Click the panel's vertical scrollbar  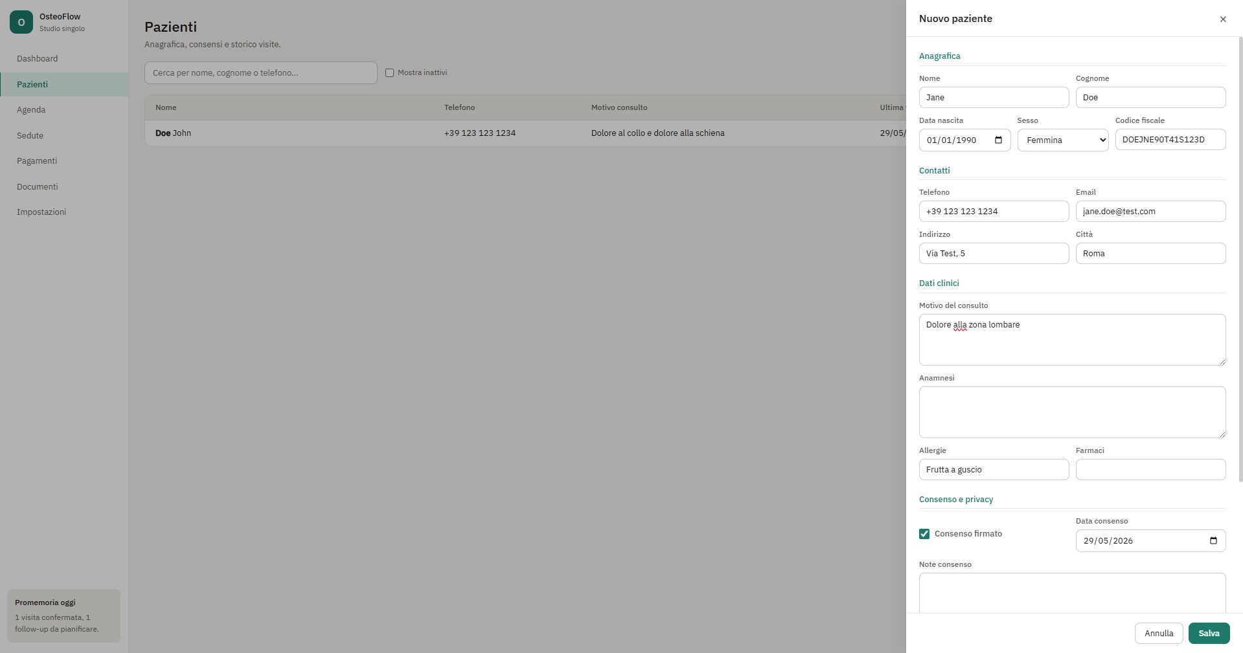pos(1240,259)
